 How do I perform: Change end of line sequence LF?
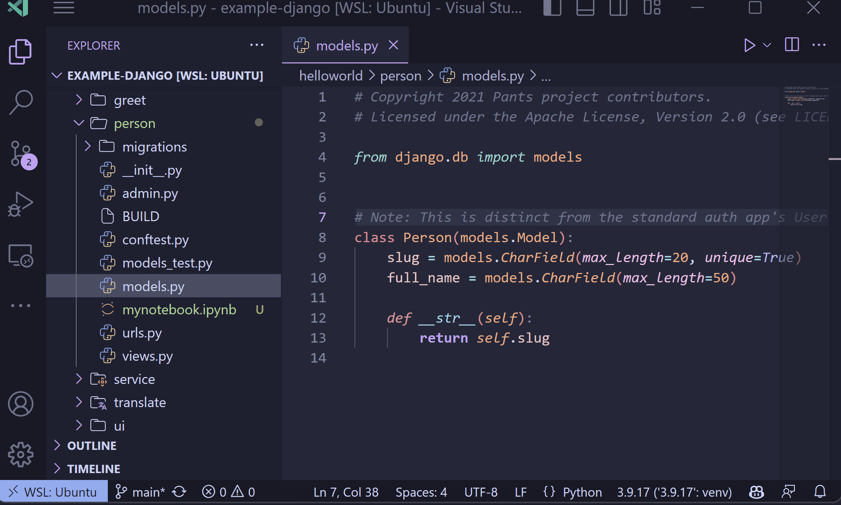[x=520, y=492]
